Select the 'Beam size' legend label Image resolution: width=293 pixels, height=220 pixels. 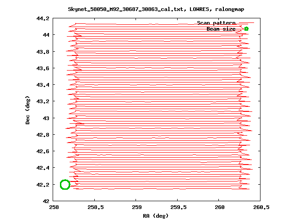[x=221, y=29]
